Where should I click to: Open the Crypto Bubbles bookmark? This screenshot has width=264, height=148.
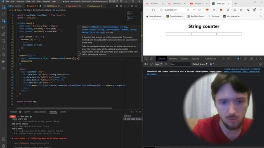point(175,16)
